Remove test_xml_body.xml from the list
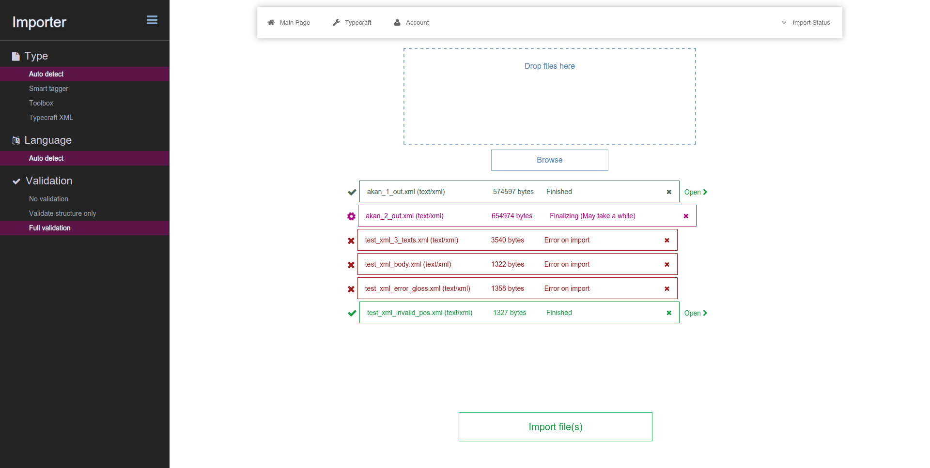Screen dimensions: 930x468 667,264
